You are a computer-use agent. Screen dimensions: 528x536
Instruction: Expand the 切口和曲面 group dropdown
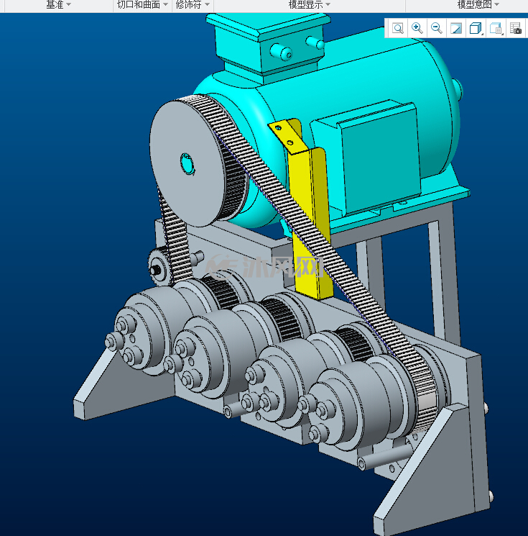(x=142, y=4)
